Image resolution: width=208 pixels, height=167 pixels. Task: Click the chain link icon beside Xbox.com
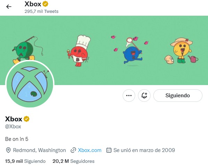point(73,150)
